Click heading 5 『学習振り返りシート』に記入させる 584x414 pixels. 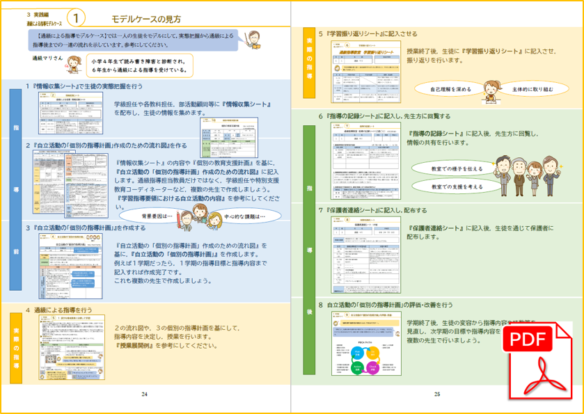(x=368, y=33)
